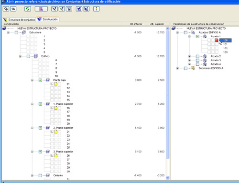Screen dimensions: 239x183
Task: Click the vertical scrollbar thumb of the tree
Action: [x=167, y=94]
